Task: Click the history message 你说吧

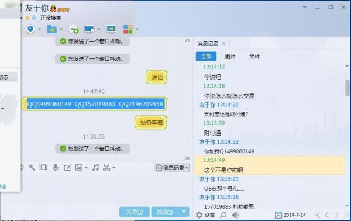Action: (212, 77)
